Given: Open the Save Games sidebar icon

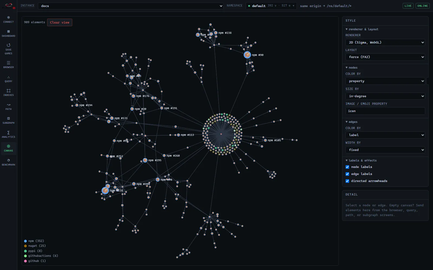Looking at the screenshot, I should [x=8, y=49].
